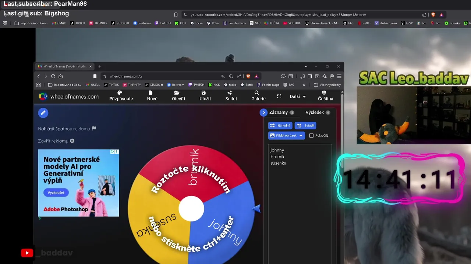Sort entries with Seřadit button
Viewport: 471px width, 264px height.
(x=305, y=125)
